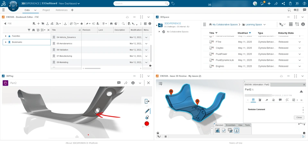This screenshot has width=308, height=146.
Task: Click the magnifier search icon in the Bookmark Editor toolbar
Action: (x=123, y=23)
